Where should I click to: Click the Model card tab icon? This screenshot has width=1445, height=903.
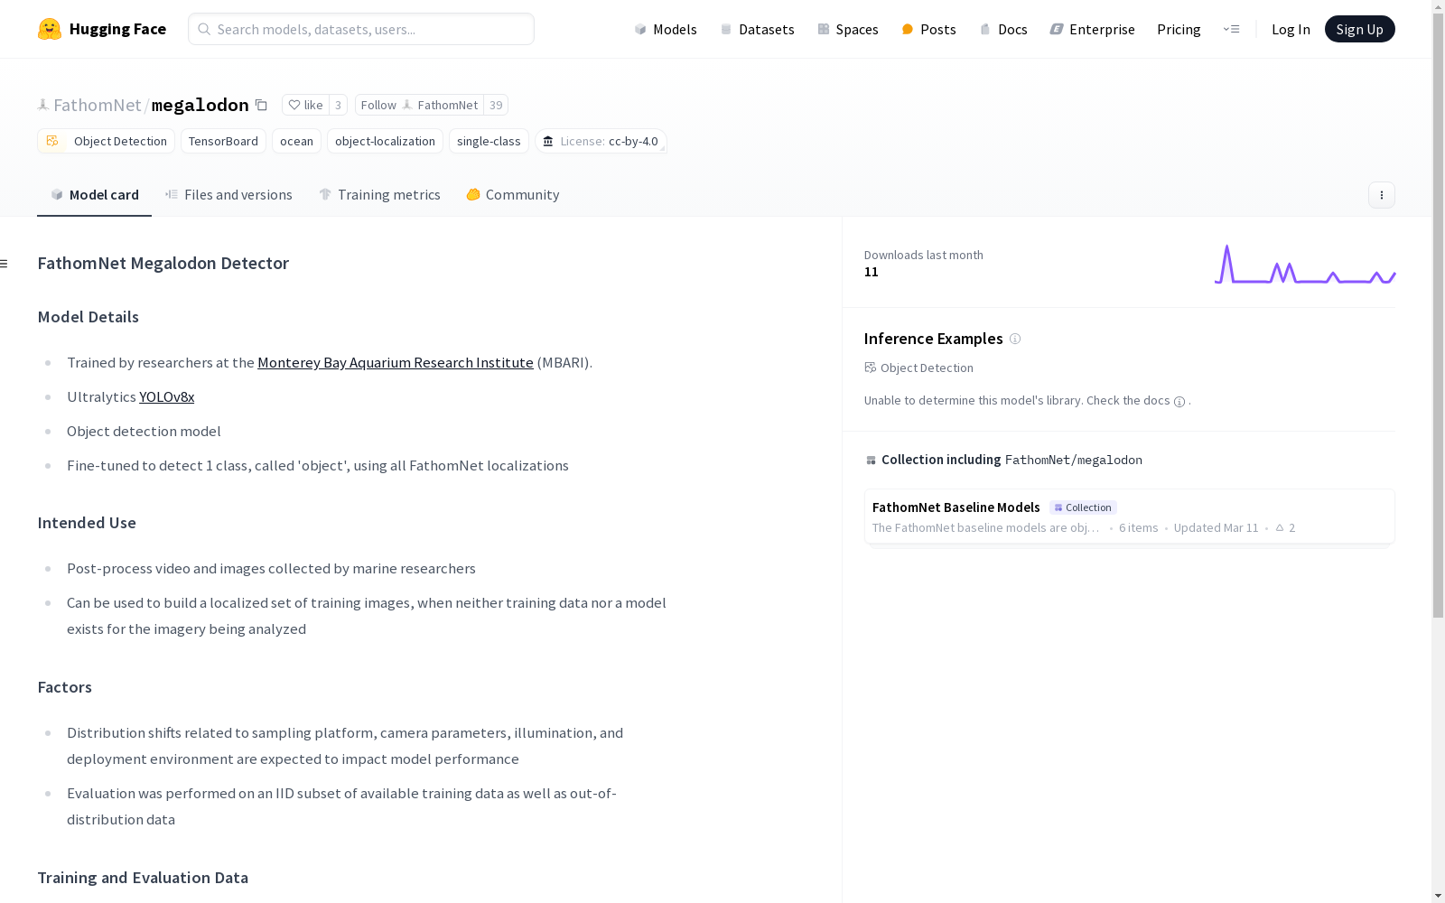tap(57, 194)
